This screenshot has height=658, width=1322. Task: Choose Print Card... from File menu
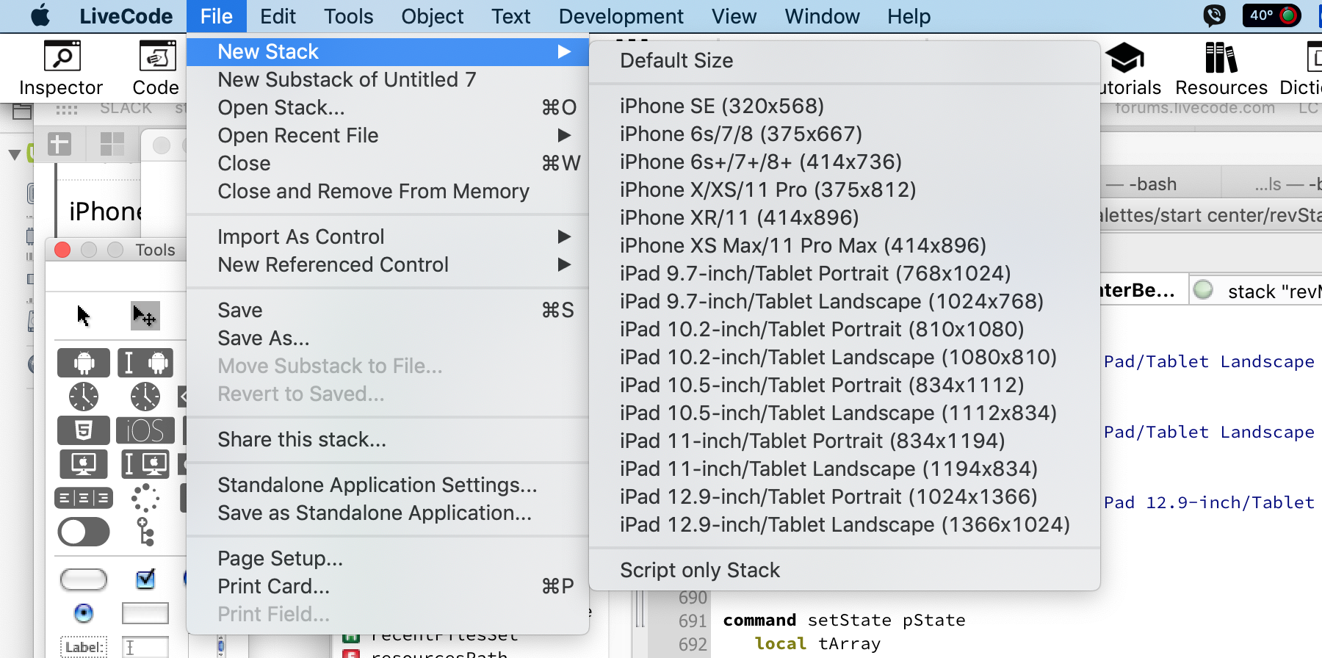(x=388, y=586)
